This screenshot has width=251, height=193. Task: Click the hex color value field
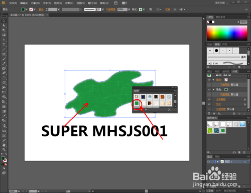coord(243,22)
